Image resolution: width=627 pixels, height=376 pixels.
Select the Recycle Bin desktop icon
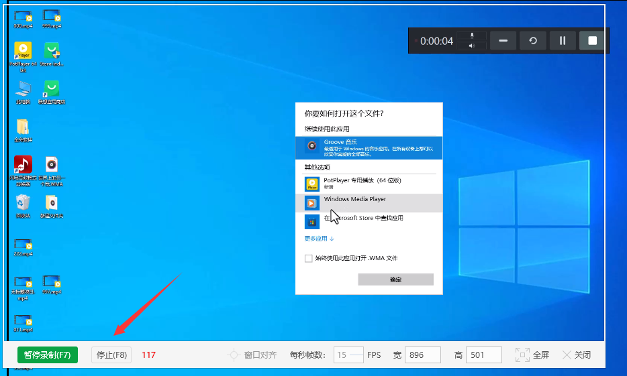(23, 202)
